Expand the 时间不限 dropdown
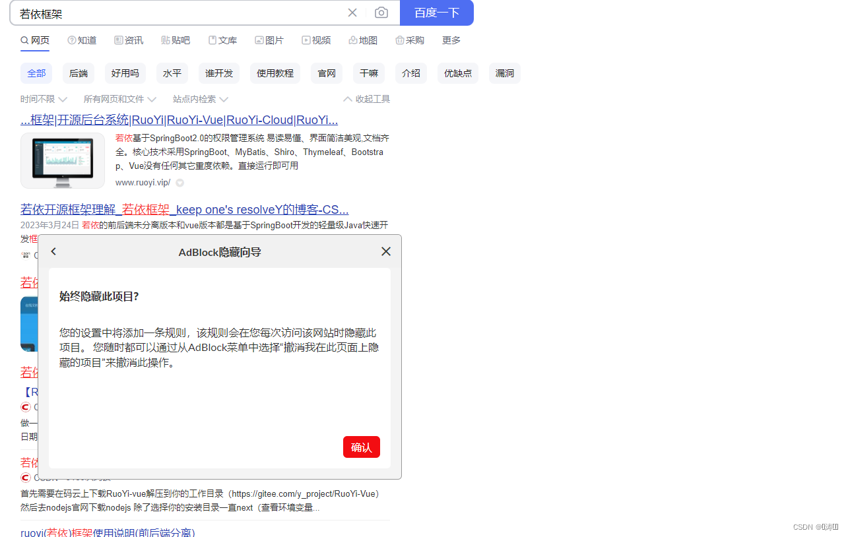Screen dimensions: 848x537 [44, 99]
